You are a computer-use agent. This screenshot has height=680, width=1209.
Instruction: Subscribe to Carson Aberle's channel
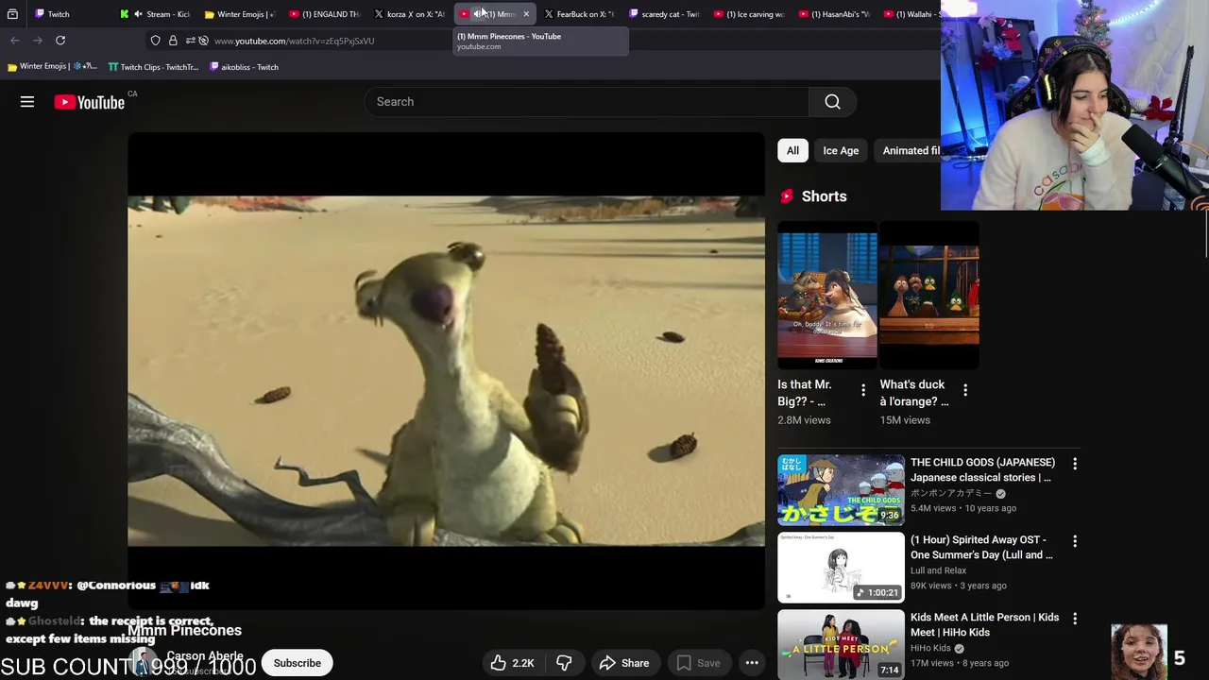297,663
